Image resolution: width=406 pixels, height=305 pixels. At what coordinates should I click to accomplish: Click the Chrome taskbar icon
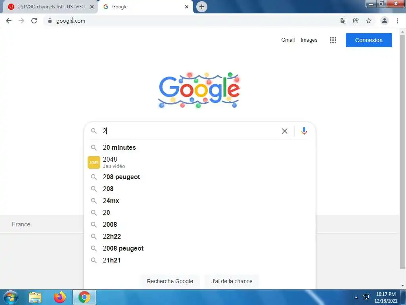point(84,297)
